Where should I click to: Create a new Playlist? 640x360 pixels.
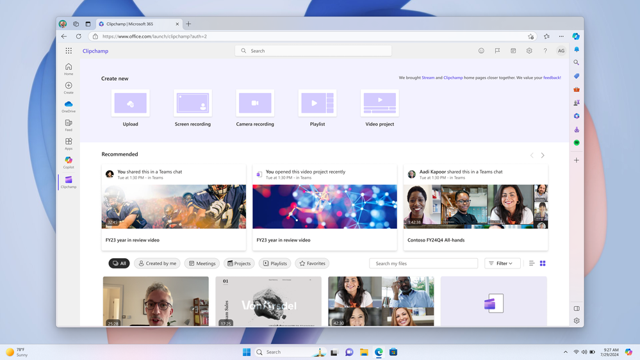point(317,108)
